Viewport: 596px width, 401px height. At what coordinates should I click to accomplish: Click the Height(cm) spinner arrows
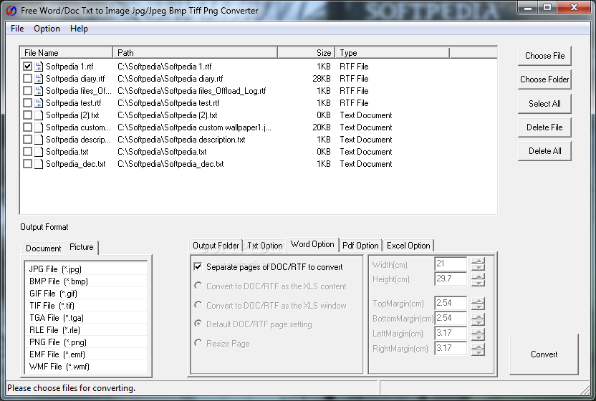click(479, 279)
